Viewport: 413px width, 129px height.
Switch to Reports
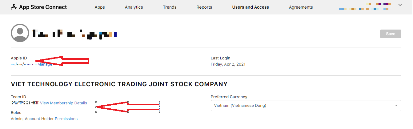click(x=204, y=7)
